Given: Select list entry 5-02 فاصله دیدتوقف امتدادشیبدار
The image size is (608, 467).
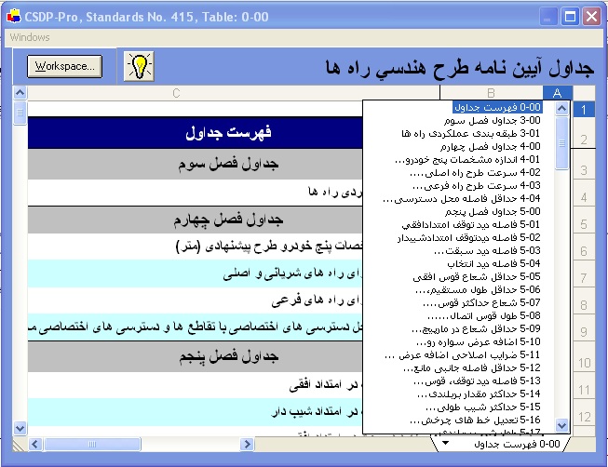Looking at the screenshot, I should click(469, 238).
